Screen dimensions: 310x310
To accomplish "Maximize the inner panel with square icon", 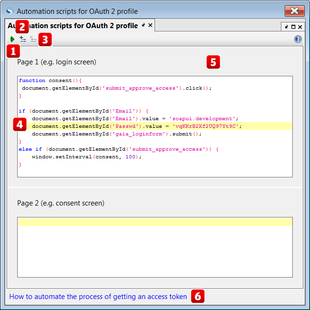I will (x=293, y=27).
